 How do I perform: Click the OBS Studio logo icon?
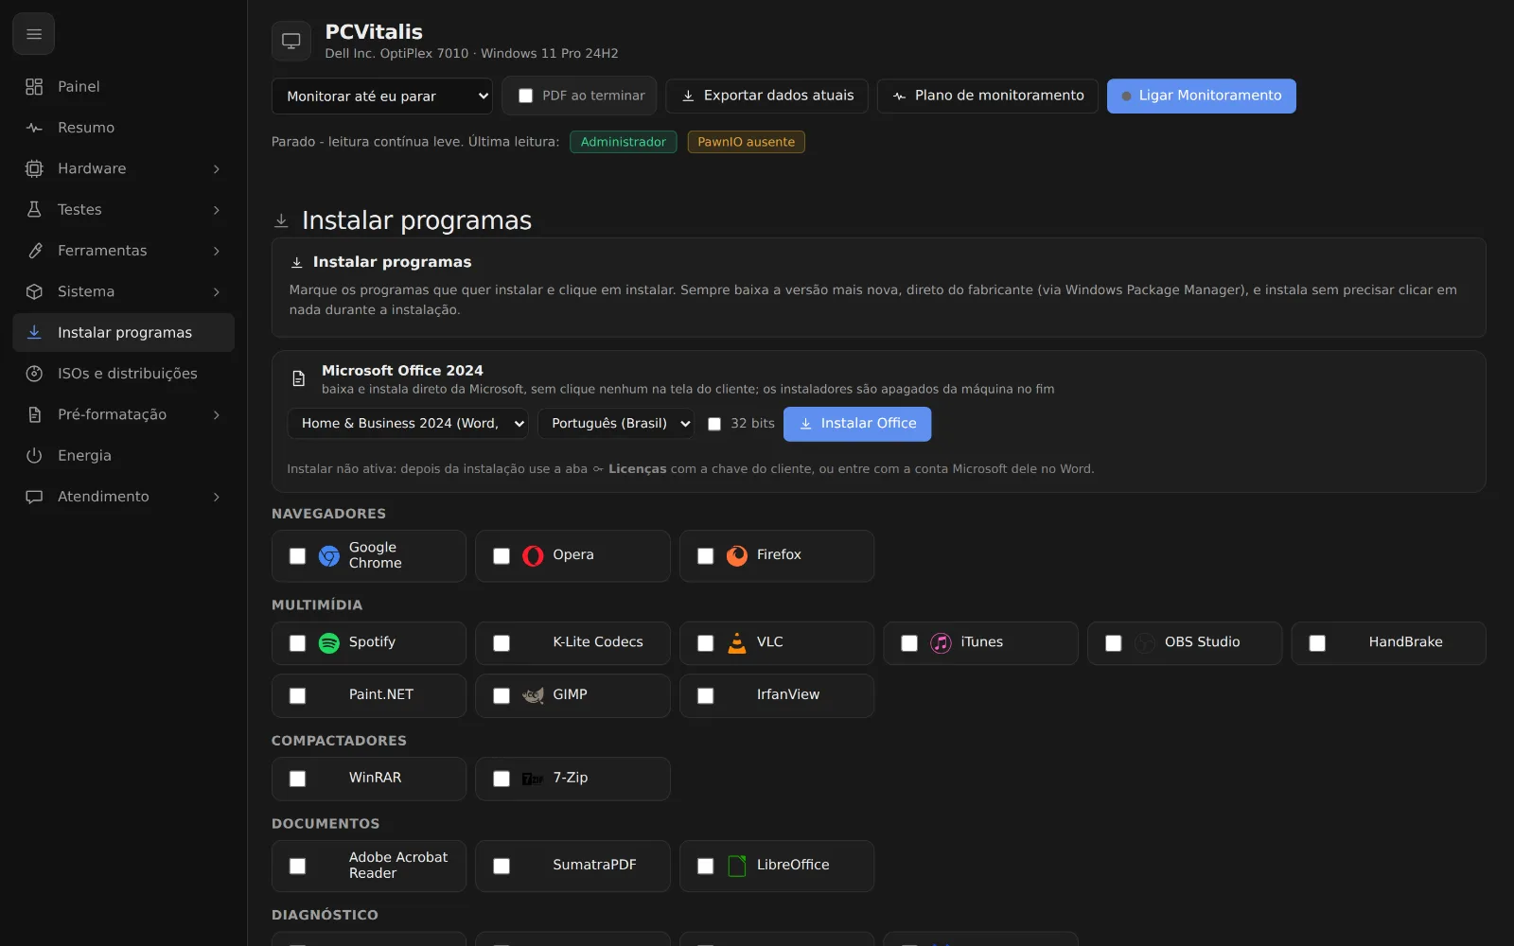[x=1145, y=643]
